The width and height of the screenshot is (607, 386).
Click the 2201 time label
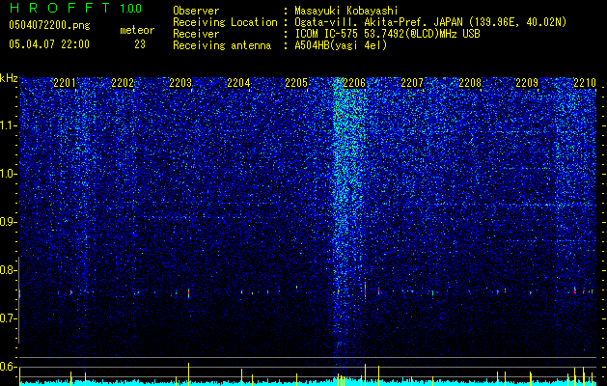click(65, 82)
